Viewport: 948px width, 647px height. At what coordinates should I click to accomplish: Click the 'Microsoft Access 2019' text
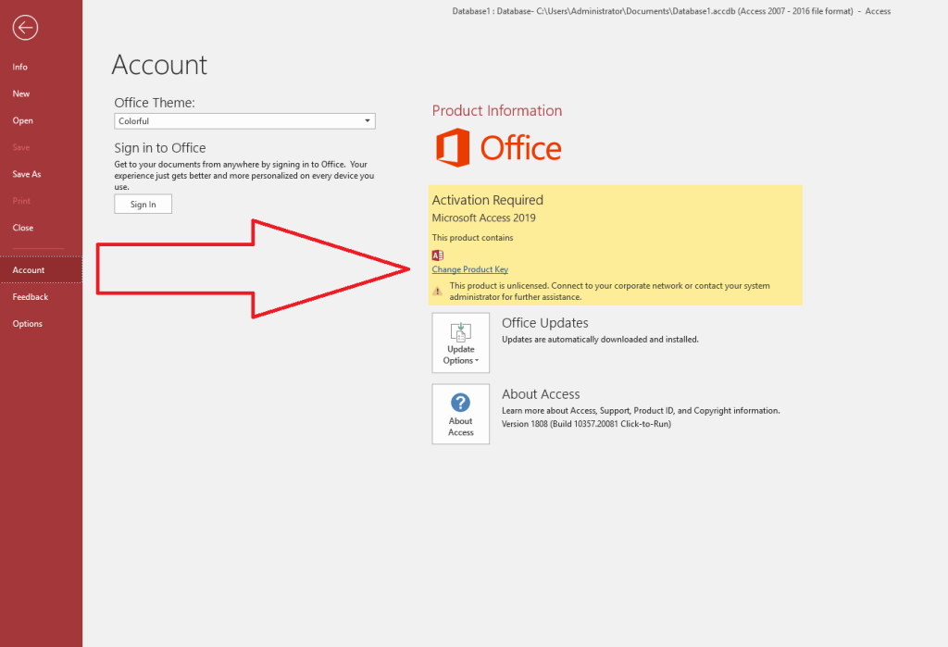click(483, 218)
